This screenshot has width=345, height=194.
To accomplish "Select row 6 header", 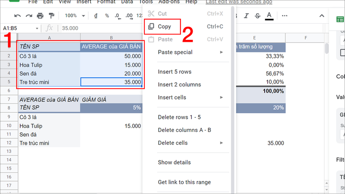I will point(9,90).
